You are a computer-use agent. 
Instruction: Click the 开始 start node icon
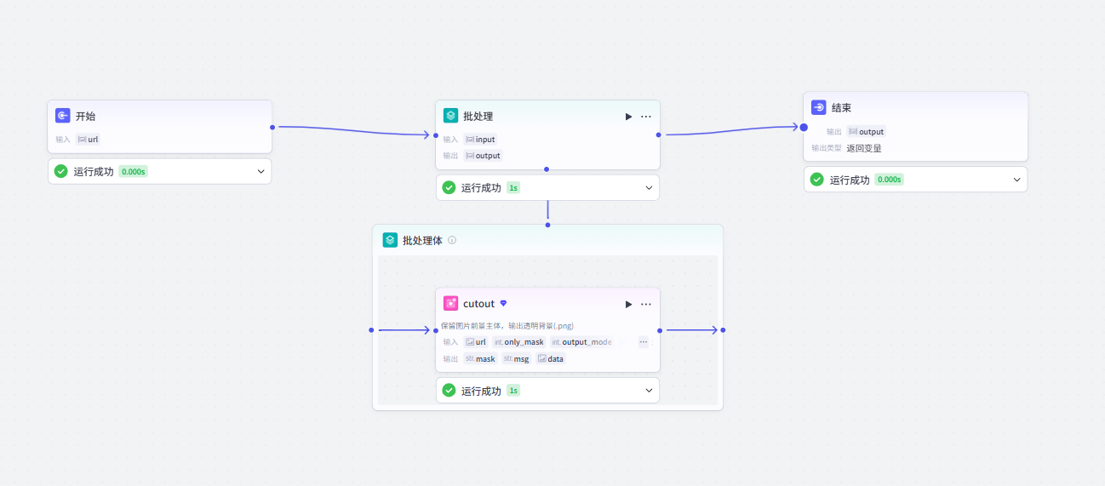(63, 116)
